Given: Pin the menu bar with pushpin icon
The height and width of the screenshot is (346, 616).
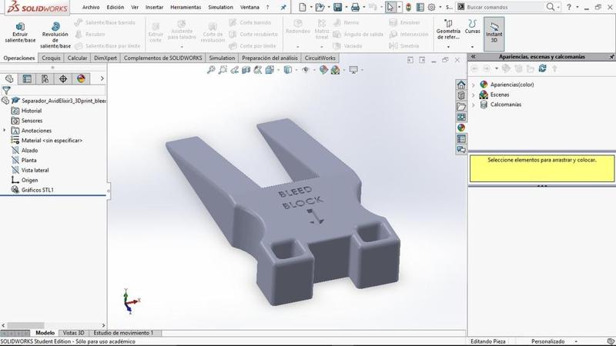Looking at the screenshot, I should 283,7.
